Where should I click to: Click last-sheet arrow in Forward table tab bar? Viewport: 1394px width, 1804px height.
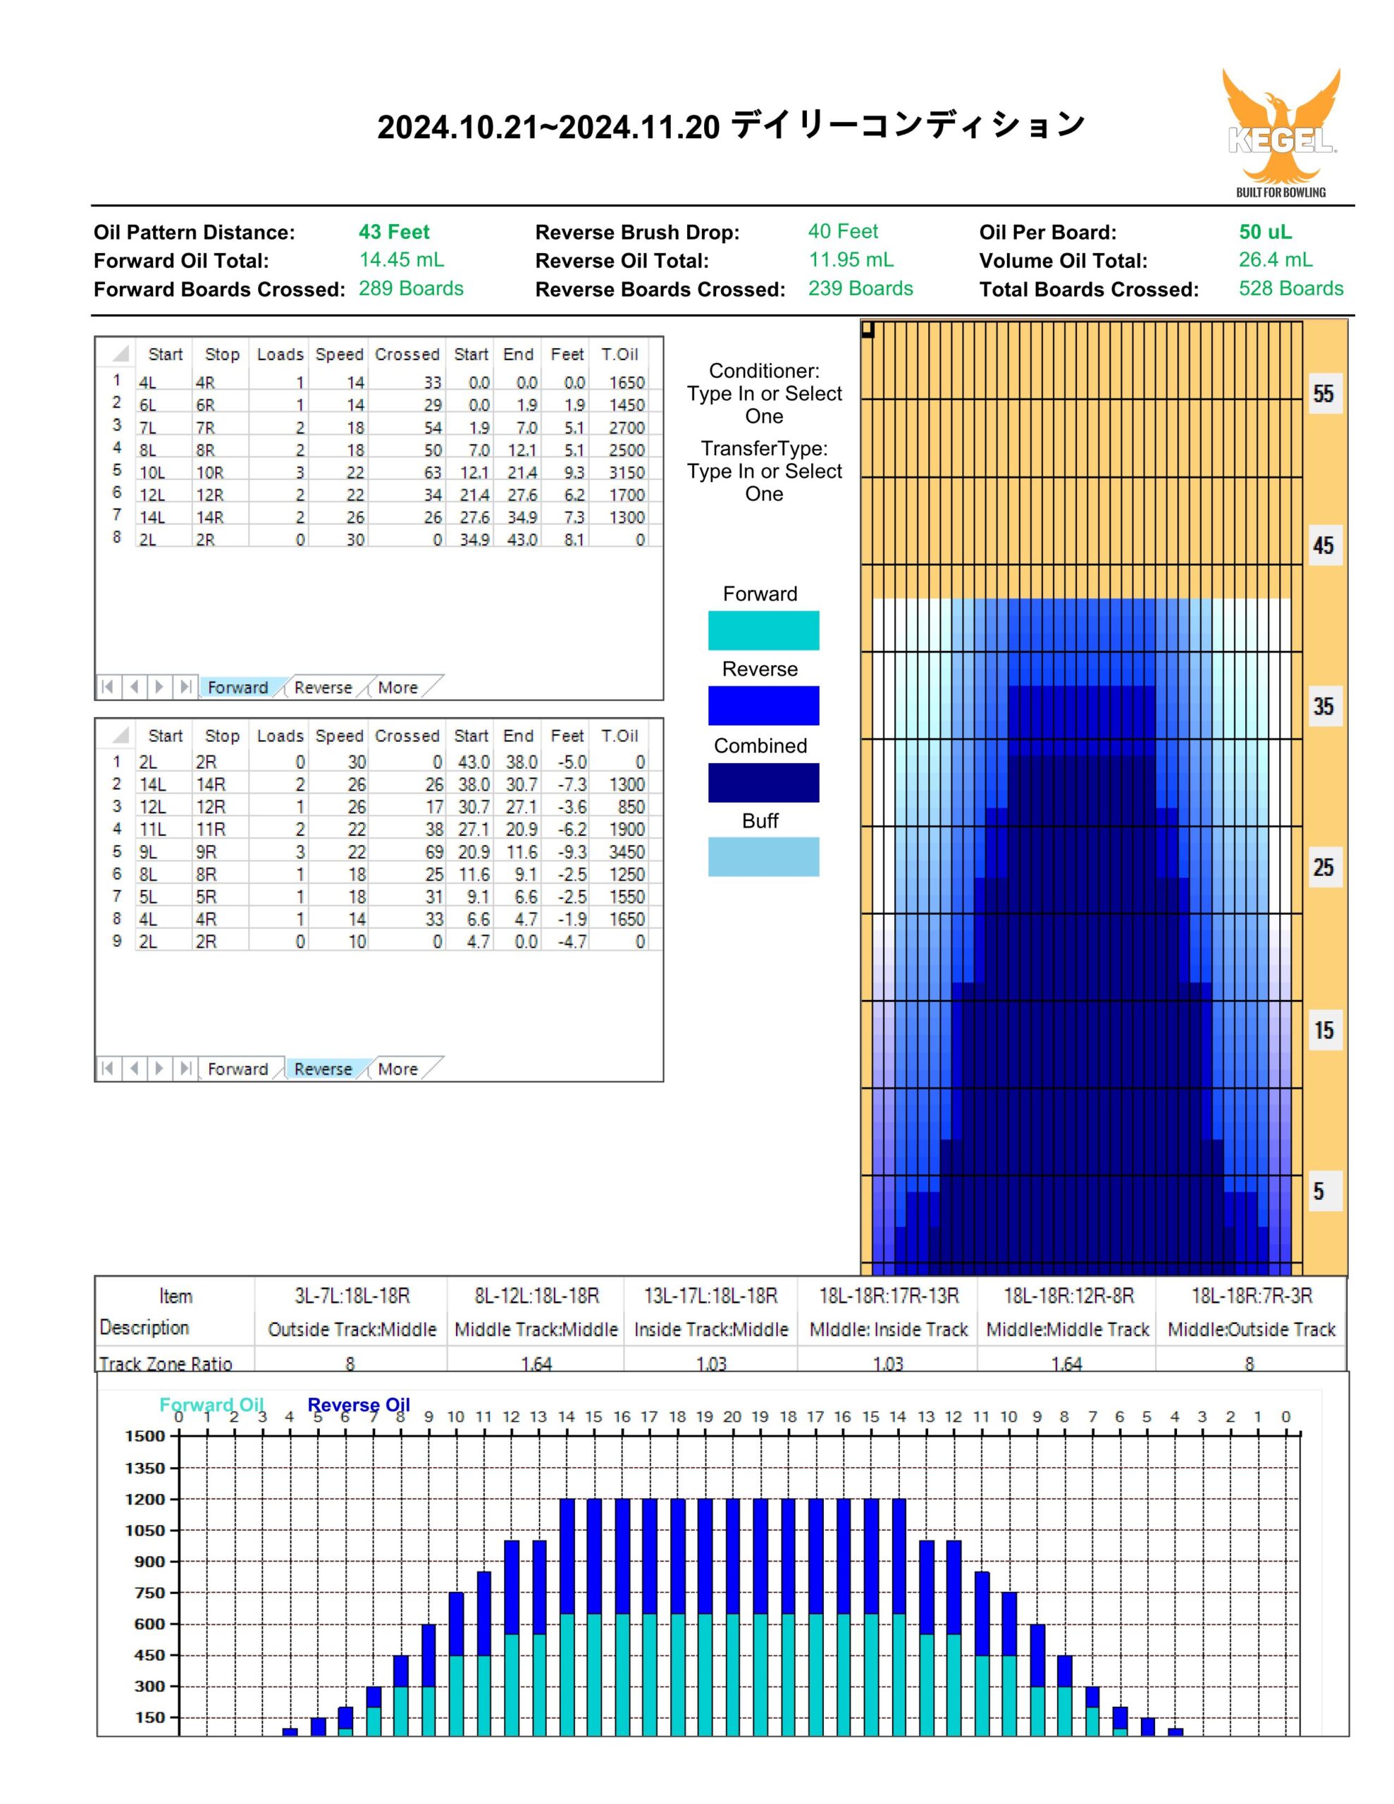[185, 686]
